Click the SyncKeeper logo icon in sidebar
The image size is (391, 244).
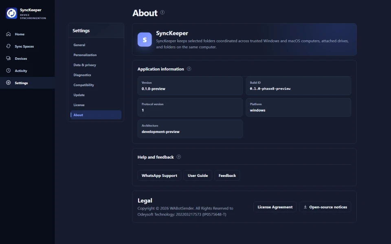11,13
